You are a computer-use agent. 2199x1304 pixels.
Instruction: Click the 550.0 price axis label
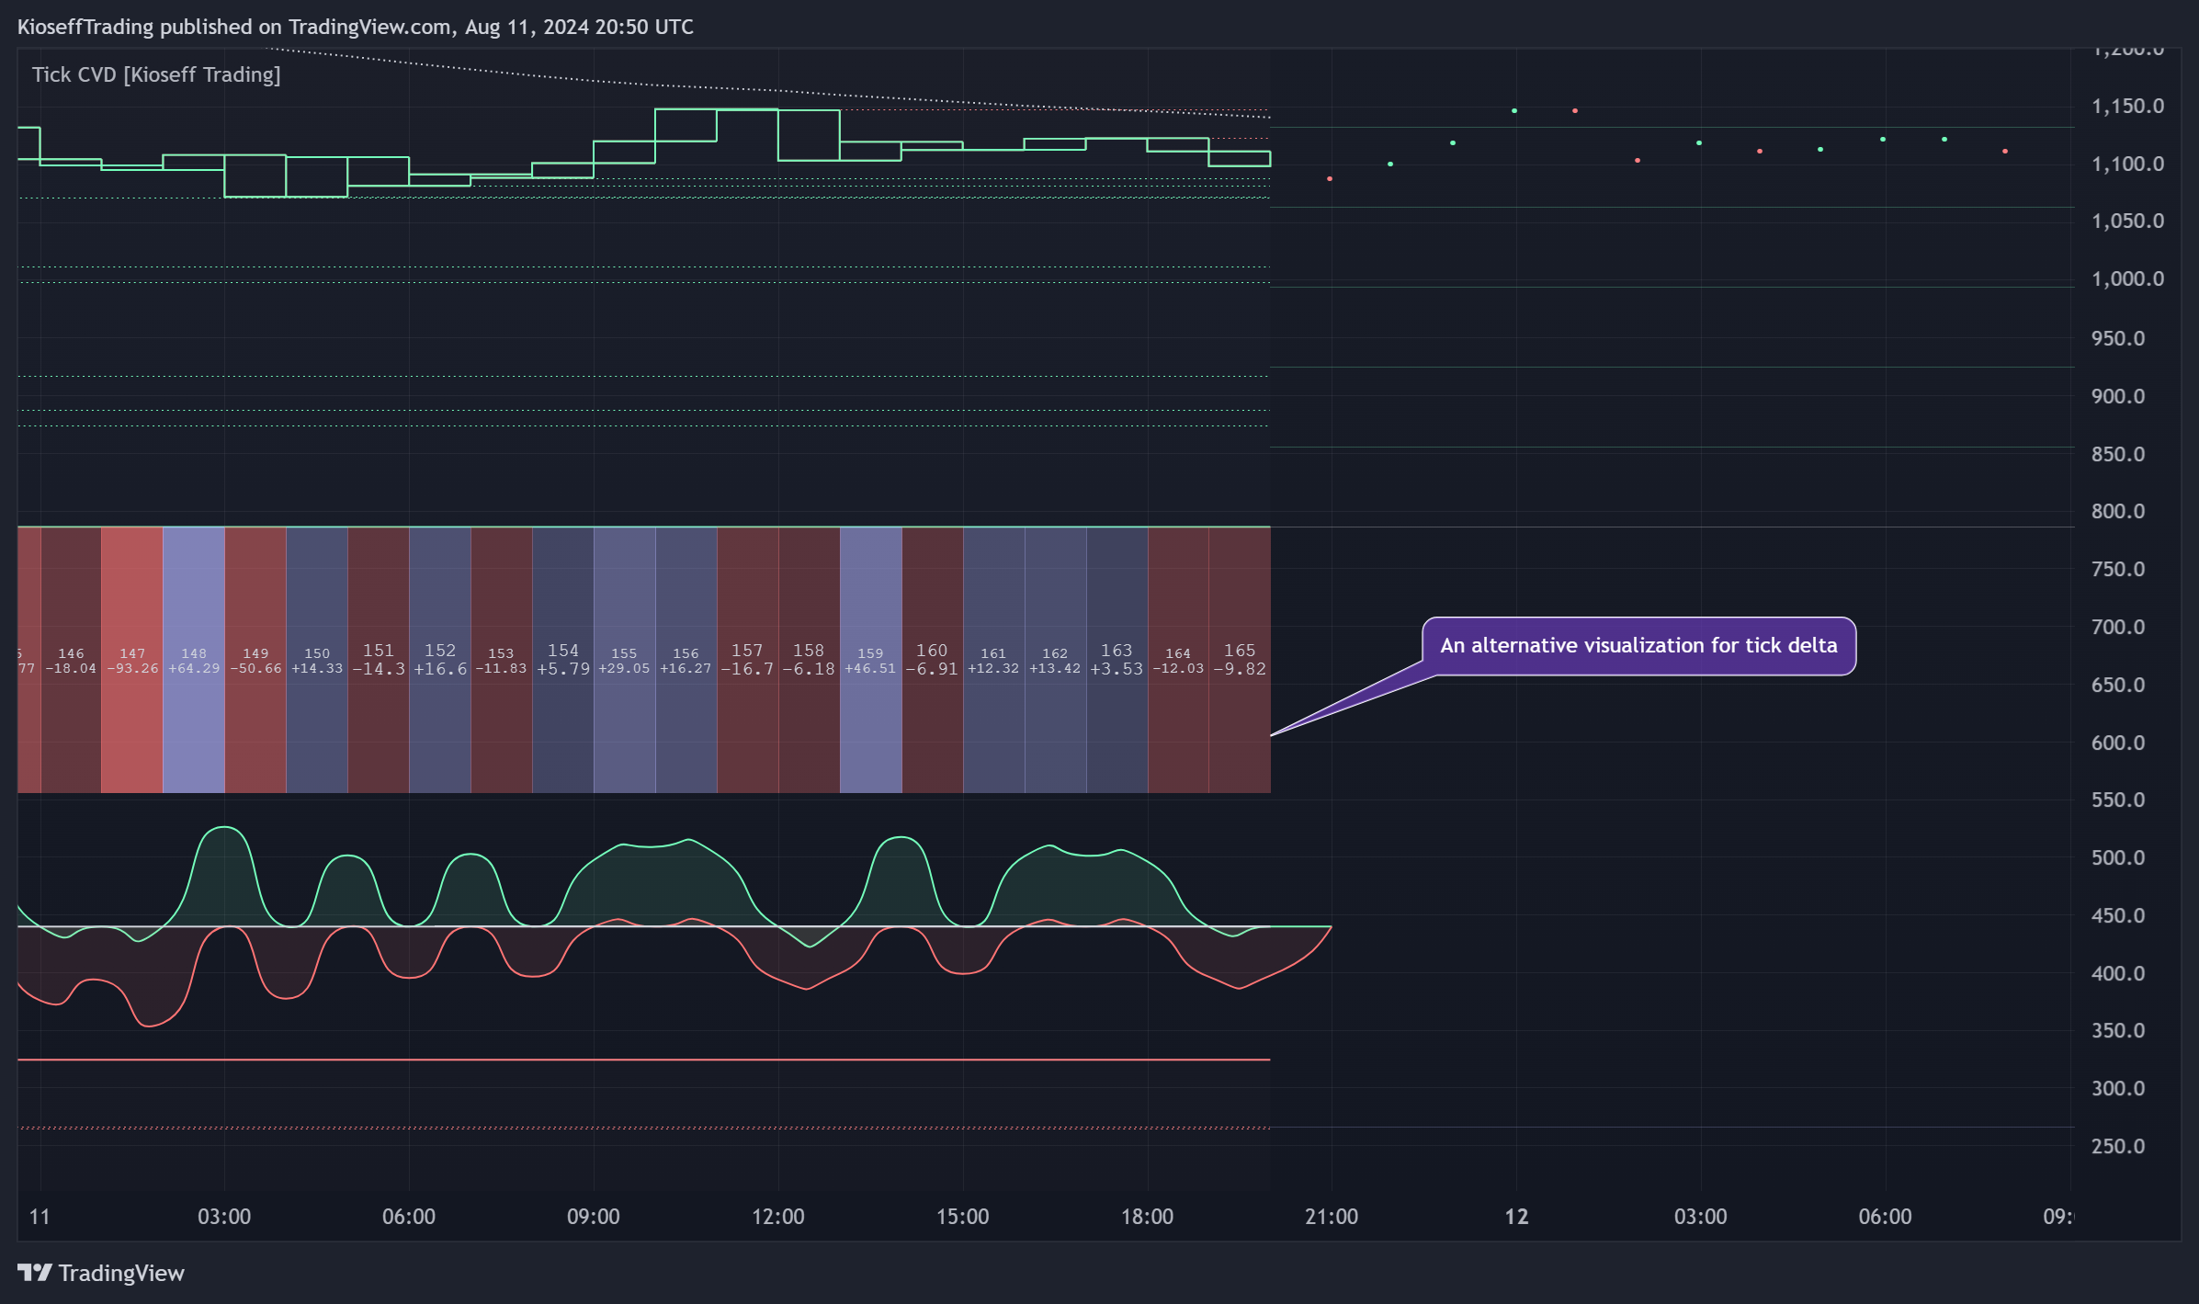(2118, 800)
